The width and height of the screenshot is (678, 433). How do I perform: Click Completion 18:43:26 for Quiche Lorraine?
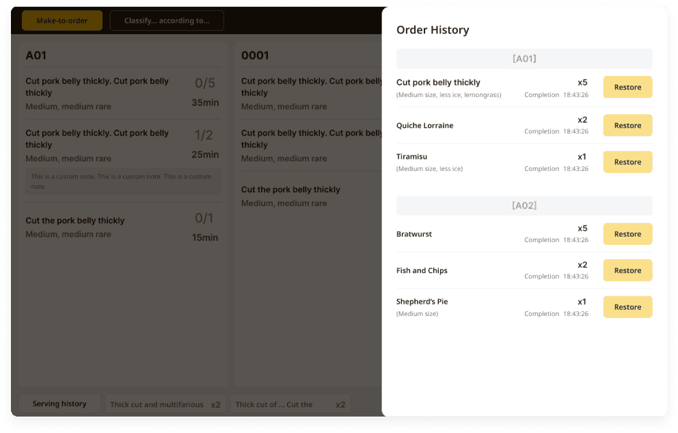click(556, 131)
